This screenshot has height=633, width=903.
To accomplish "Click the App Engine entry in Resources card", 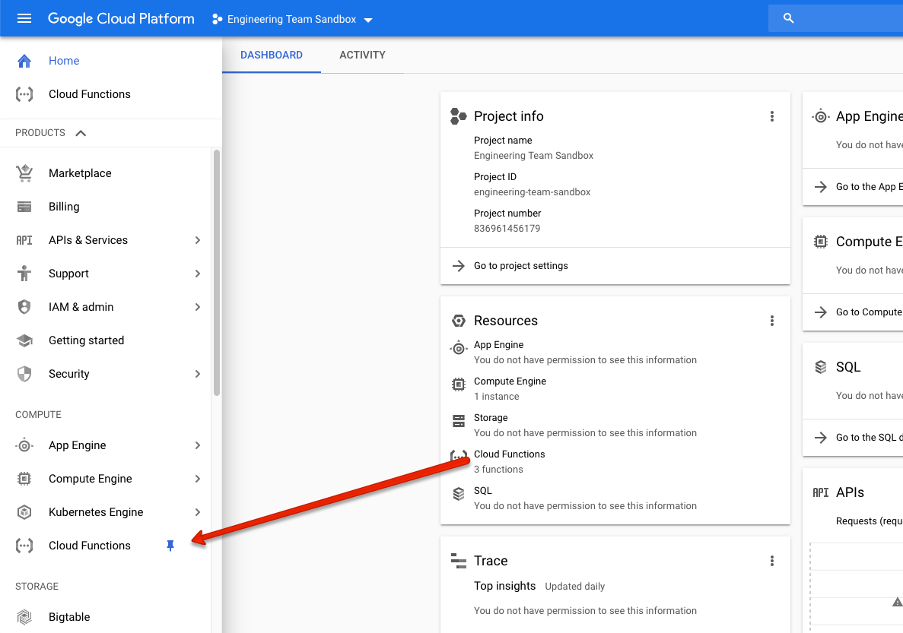I will point(499,345).
